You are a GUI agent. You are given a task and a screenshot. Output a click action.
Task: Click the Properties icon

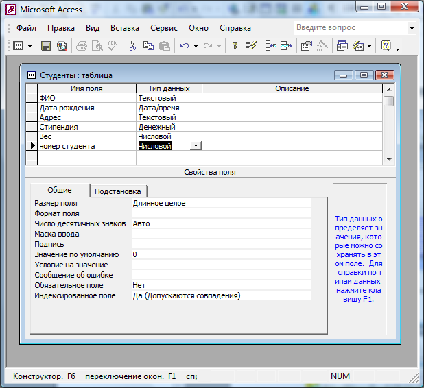(307, 46)
